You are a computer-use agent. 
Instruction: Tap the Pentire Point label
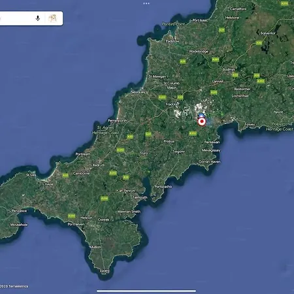point(173,24)
